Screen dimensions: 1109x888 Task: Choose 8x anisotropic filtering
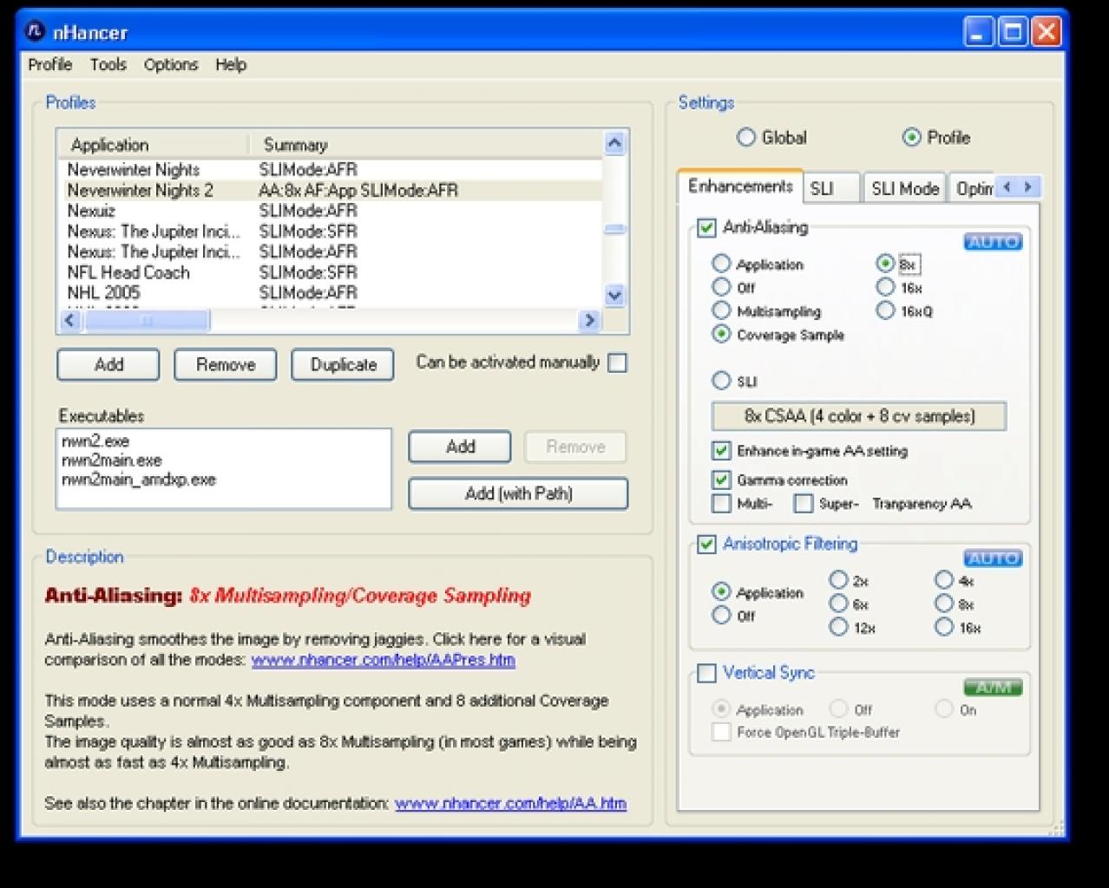point(944,603)
